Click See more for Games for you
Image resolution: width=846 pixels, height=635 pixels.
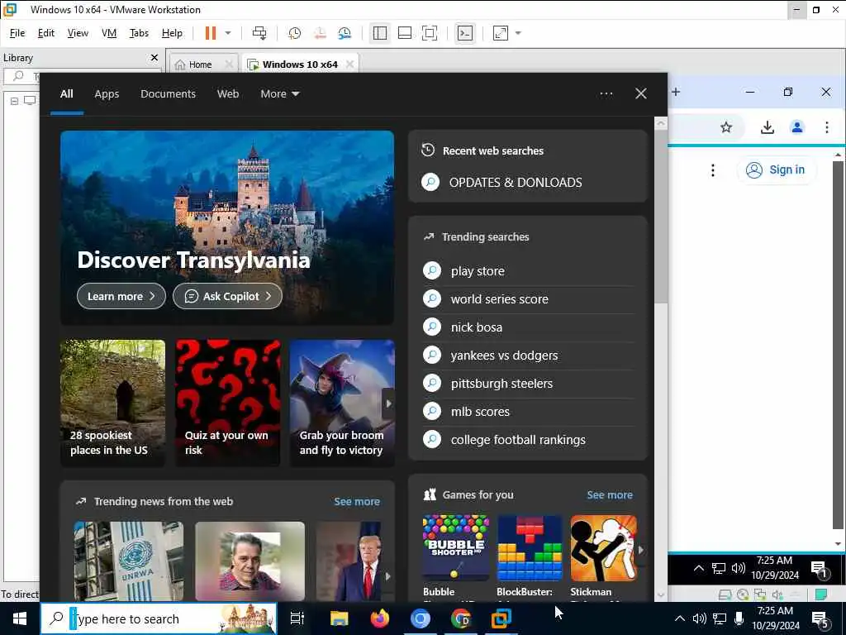tap(610, 494)
